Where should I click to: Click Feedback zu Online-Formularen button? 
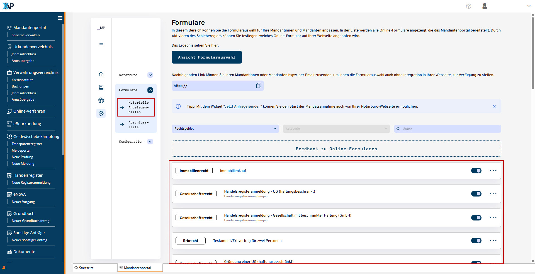click(x=336, y=149)
